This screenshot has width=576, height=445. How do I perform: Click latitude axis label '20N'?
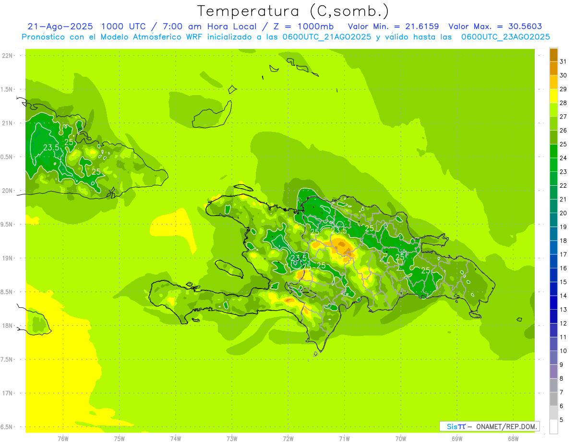click(x=8, y=191)
